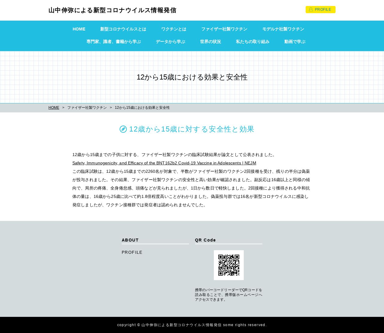Image resolution: width=384 pixels, height=333 pixels.
Task: Click heading 12歳から15歳に対する安全性と効果
Action: (x=192, y=129)
